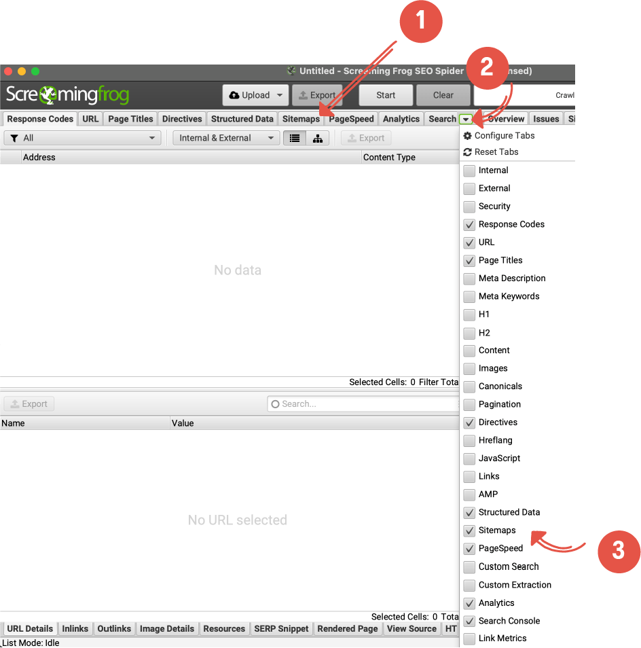
Task: Click the list view icon
Action: click(295, 138)
